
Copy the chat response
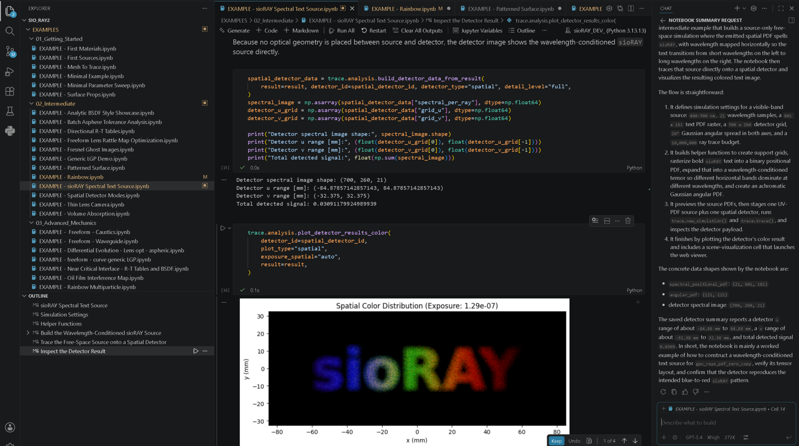coord(674,392)
